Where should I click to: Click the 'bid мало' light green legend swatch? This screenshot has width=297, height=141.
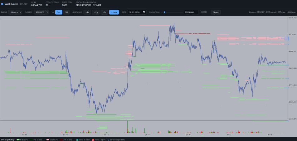tap(18, 140)
